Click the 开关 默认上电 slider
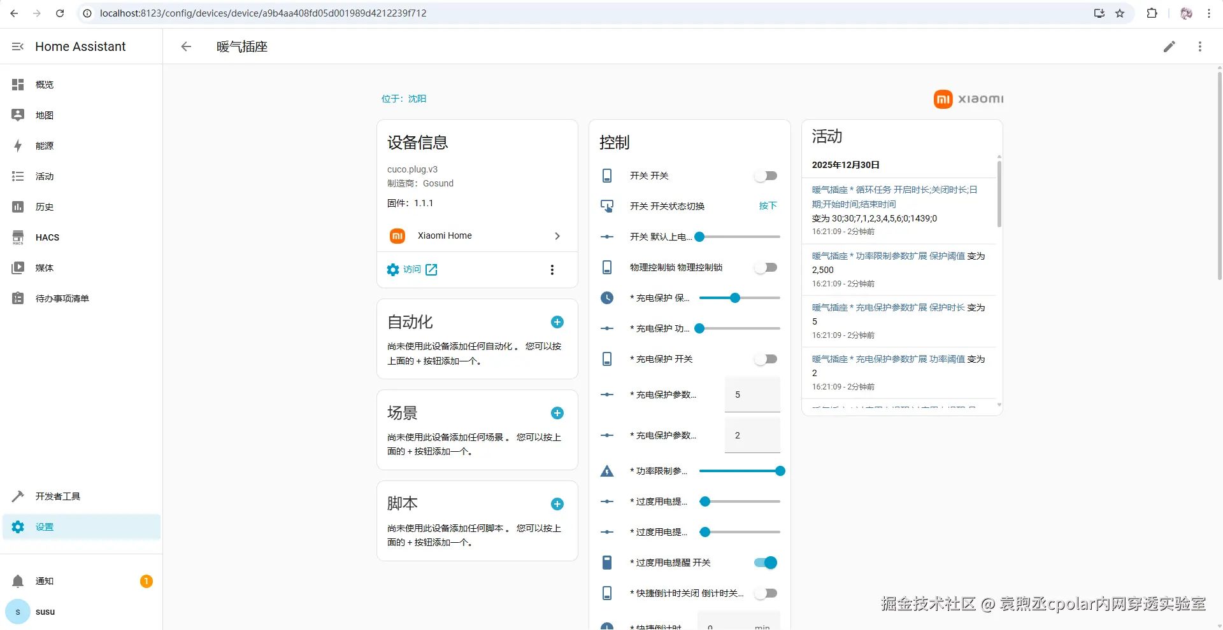 (740, 237)
